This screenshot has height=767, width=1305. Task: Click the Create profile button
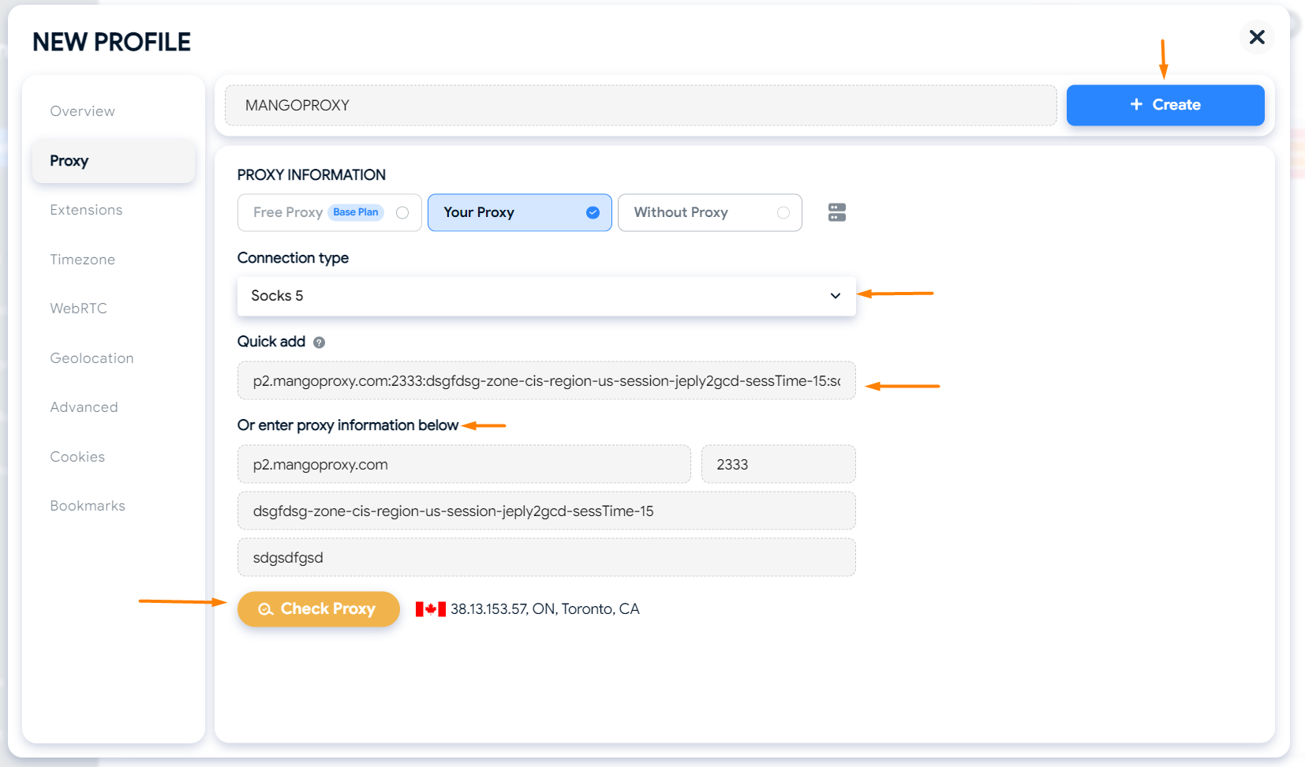pyautogui.click(x=1165, y=105)
